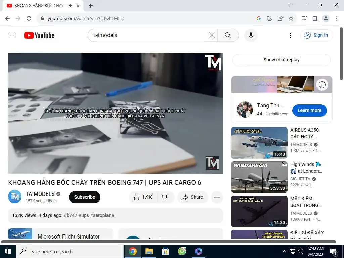
Task: Clear the search box with the X icon
Action: tap(212, 35)
